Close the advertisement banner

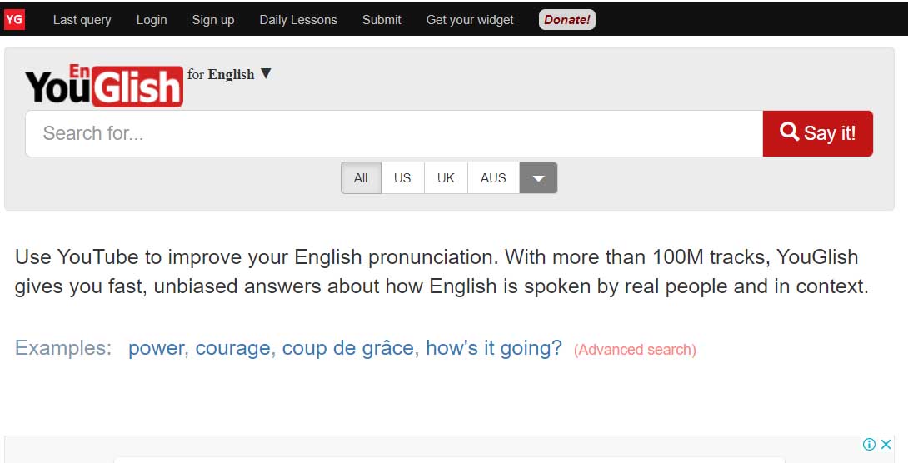coord(886,444)
